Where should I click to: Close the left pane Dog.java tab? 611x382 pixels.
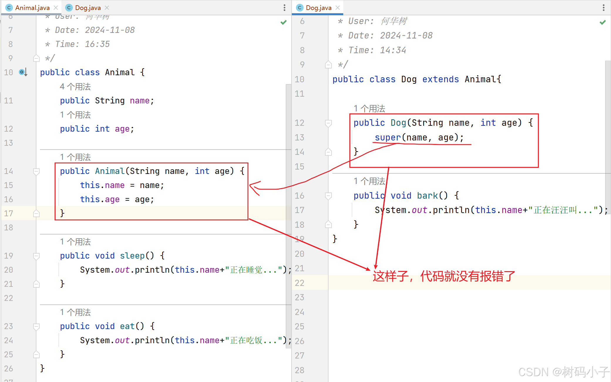coord(107,8)
